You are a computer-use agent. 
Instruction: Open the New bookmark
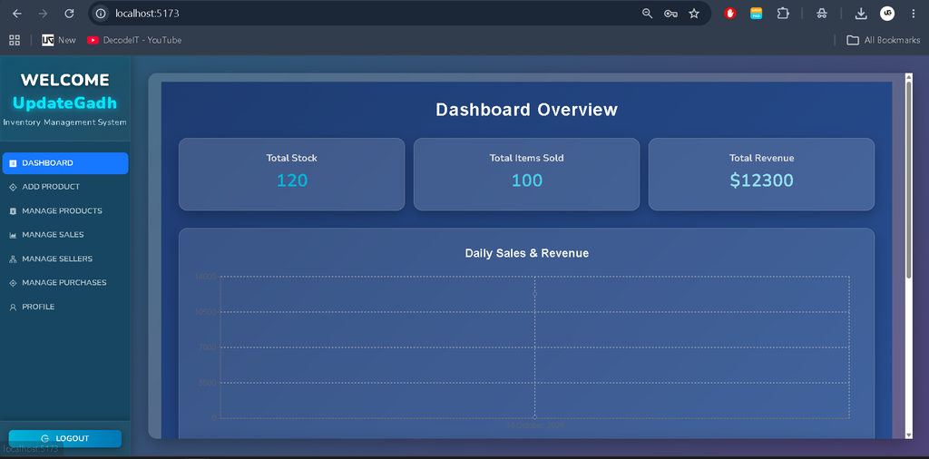59,40
